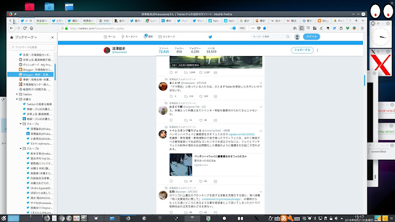Expand the Twitter bookmark folder
395x222 pixels.
[x=17, y=94]
